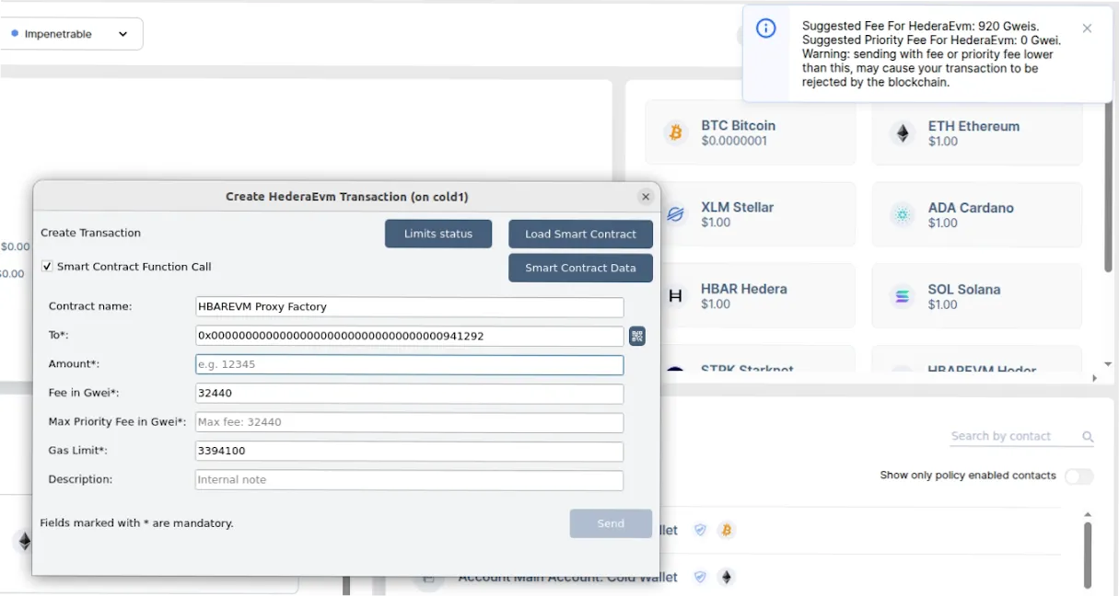Click the Max Priority Fee in Gwei field
The width and height of the screenshot is (1119, 596).
click(x=410, y=422)
